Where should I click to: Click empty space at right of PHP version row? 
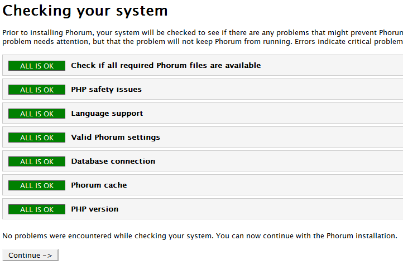pyautogui.click(x=279, y=209)
